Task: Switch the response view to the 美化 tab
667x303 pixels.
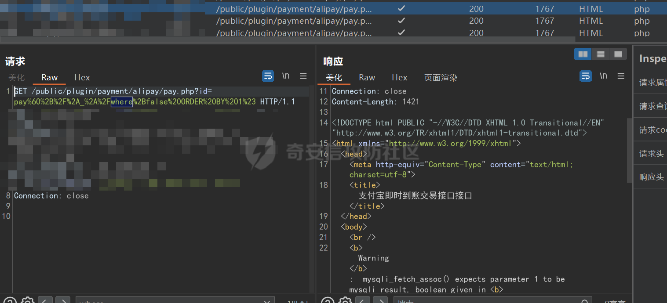Action: 334,78
